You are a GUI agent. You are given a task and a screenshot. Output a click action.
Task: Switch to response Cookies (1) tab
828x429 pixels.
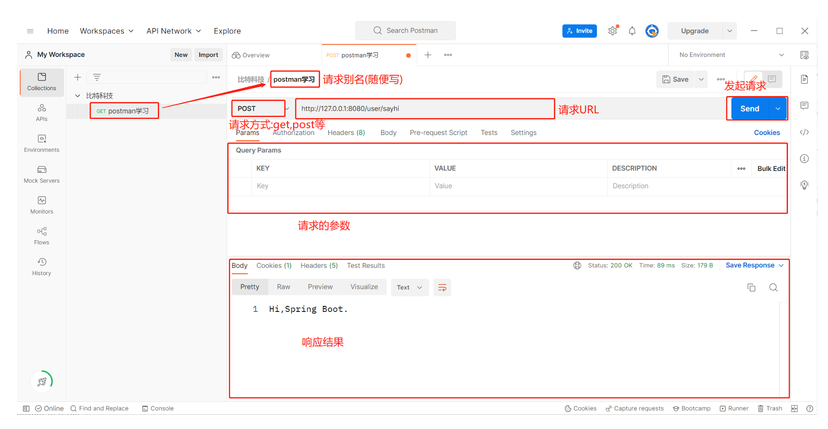pyautogui.click(x=274, y=265)
